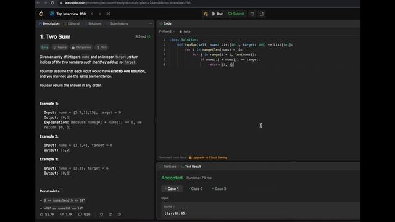Image resolution: width=395 pixels, height=222 pixels.
Task: Click the Solved status checkmark
Action: (x=149, y=36)
